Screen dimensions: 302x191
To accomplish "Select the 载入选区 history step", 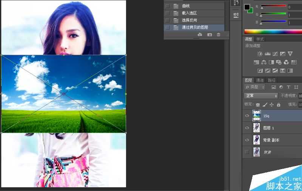I will (190, 13).
